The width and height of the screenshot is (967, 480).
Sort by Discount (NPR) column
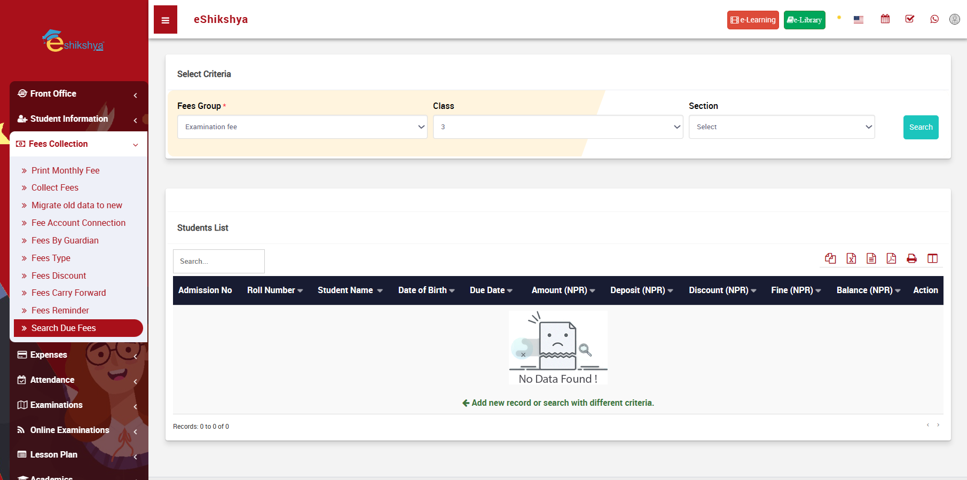click(x=722, y=290)
